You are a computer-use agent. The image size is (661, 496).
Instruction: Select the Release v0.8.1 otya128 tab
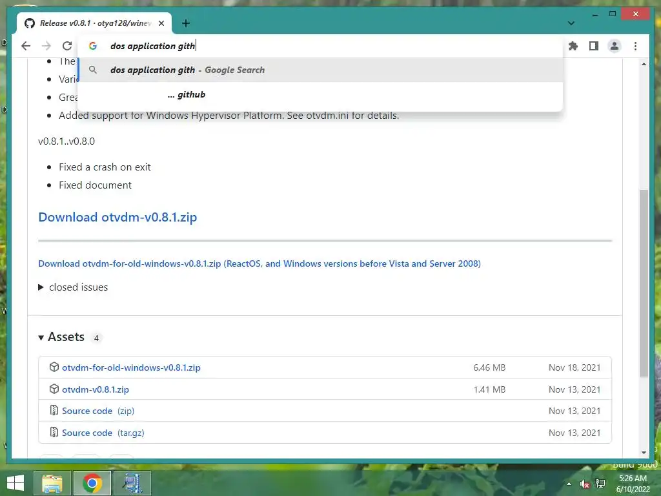(94, 23)
